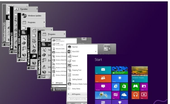This screenshot has height=104, width=170.
Task: Open the Games controller tile
Action: [x=135, y=87]
